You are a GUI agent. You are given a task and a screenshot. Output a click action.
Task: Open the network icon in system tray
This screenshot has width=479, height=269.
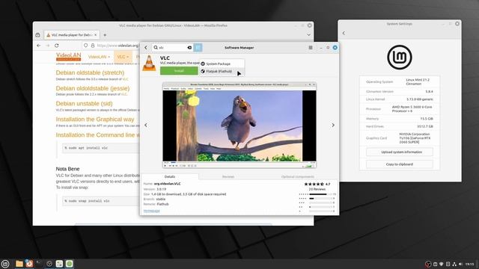454,264
